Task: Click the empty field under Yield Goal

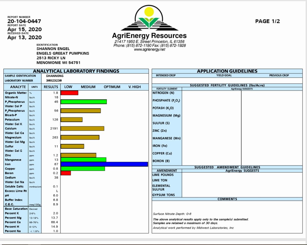Action: tap(224, 80)
